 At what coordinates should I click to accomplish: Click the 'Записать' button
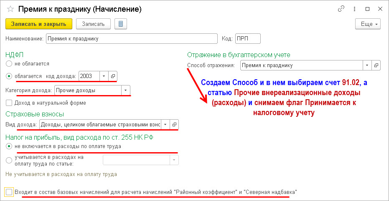coord(93,24)
